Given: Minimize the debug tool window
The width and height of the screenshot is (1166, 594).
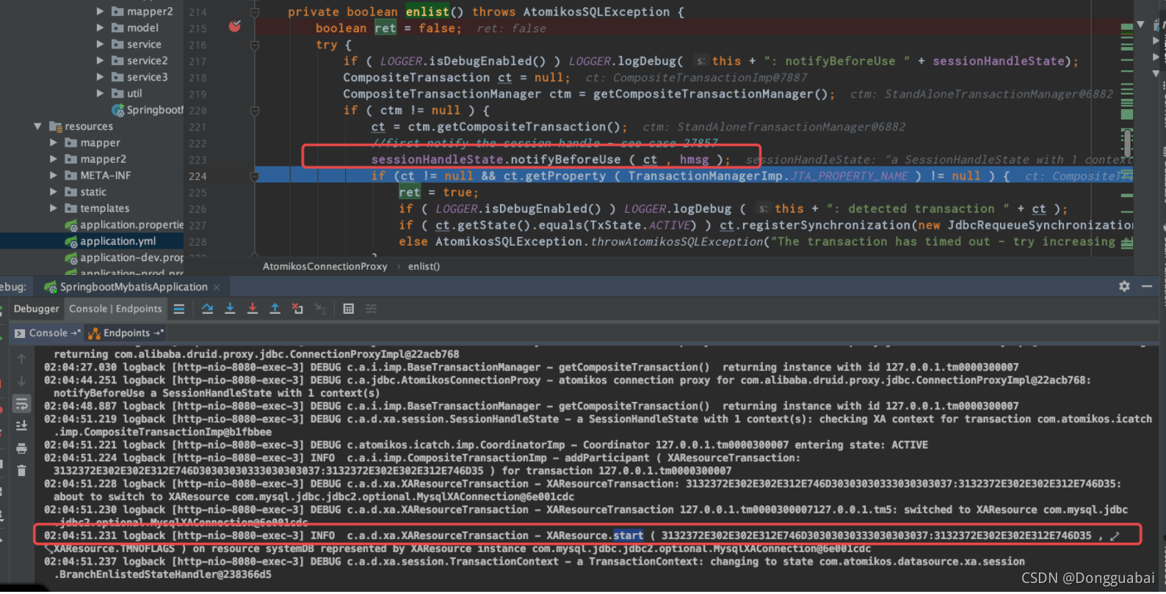Looking at the screenshot, I should [x=1147, y=287].
